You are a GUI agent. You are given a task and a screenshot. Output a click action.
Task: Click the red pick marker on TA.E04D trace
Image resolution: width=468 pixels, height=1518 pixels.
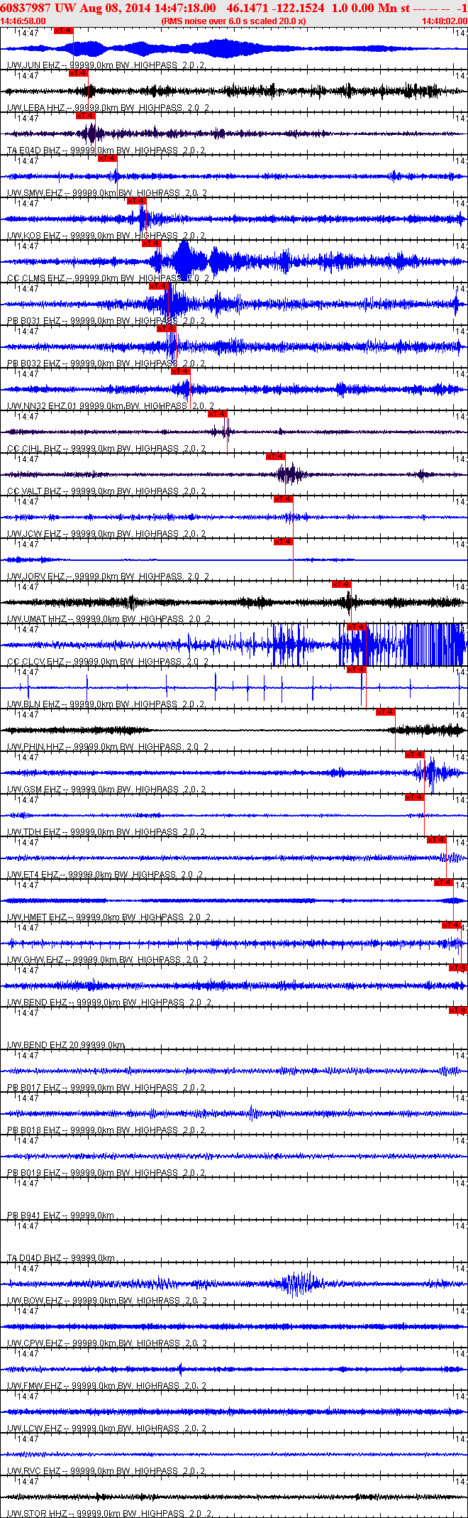click(x=85, y=116)
